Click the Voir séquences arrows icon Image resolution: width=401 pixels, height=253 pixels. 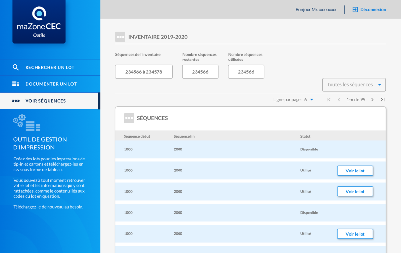[16, 101]
